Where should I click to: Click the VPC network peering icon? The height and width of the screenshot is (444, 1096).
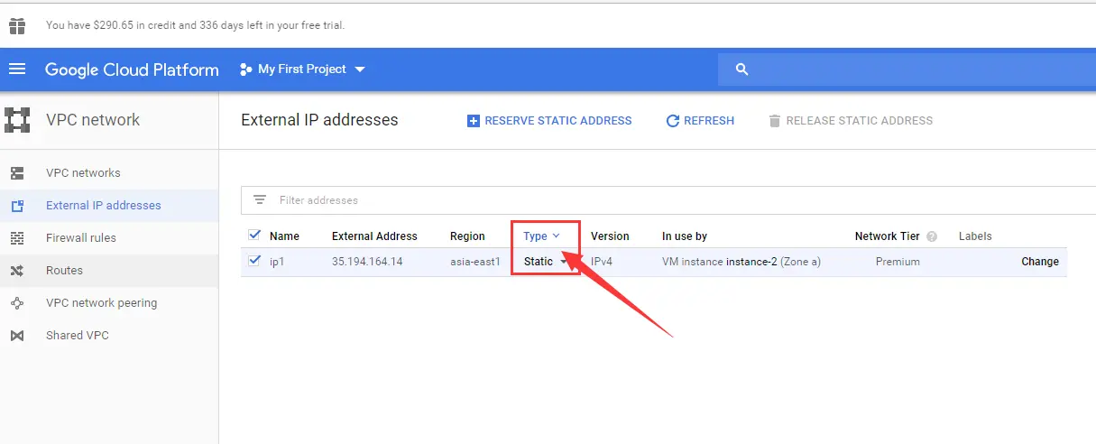(17, 303)
